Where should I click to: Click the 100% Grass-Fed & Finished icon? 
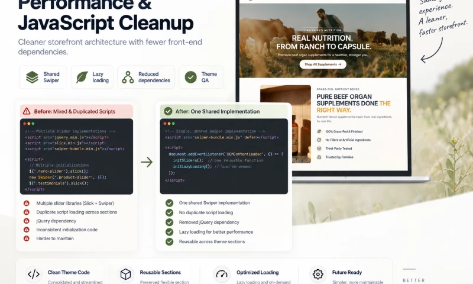tap(319, 131)
